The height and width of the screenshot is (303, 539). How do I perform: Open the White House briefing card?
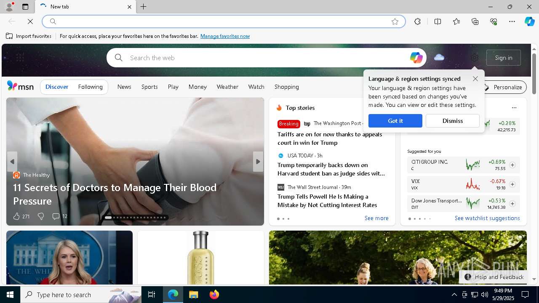tap(69, 257)
